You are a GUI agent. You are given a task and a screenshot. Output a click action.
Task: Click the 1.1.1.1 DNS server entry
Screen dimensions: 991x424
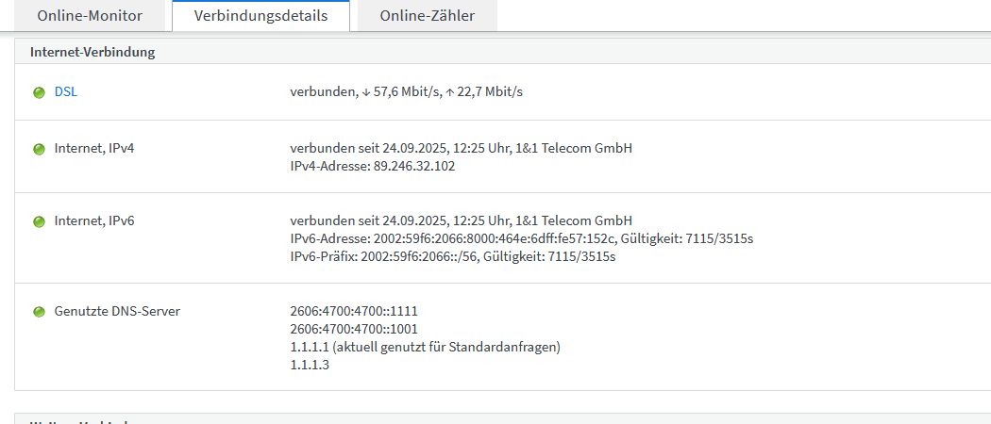point(425,347)
